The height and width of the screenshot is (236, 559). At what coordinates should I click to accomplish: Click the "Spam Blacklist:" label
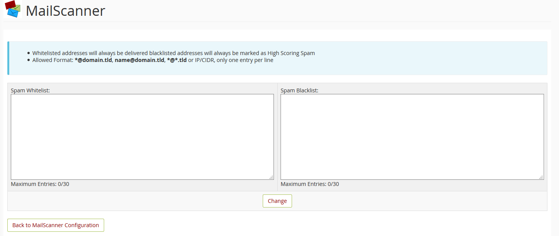tap(299, 90)
